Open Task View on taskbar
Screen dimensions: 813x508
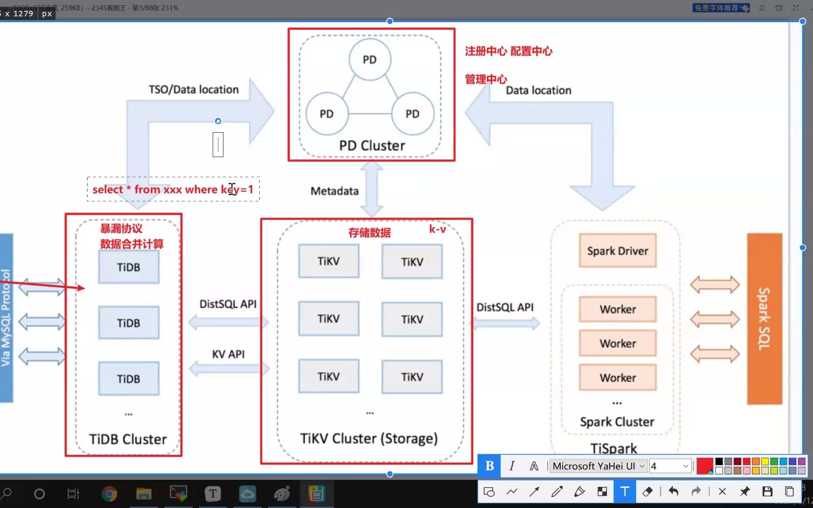coord(73,493)
